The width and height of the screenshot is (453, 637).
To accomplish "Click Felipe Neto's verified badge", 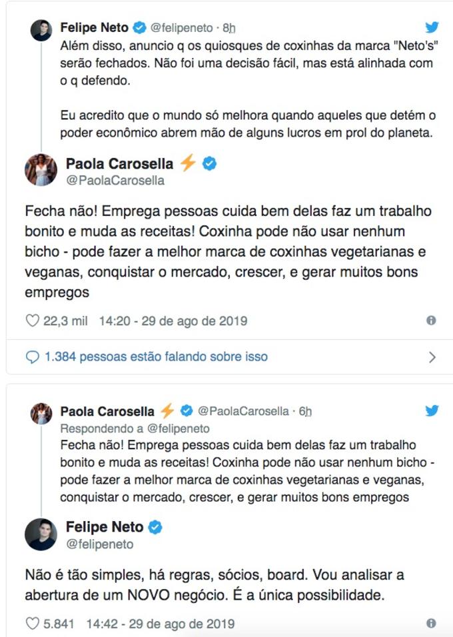I will (x=137, y=25).
